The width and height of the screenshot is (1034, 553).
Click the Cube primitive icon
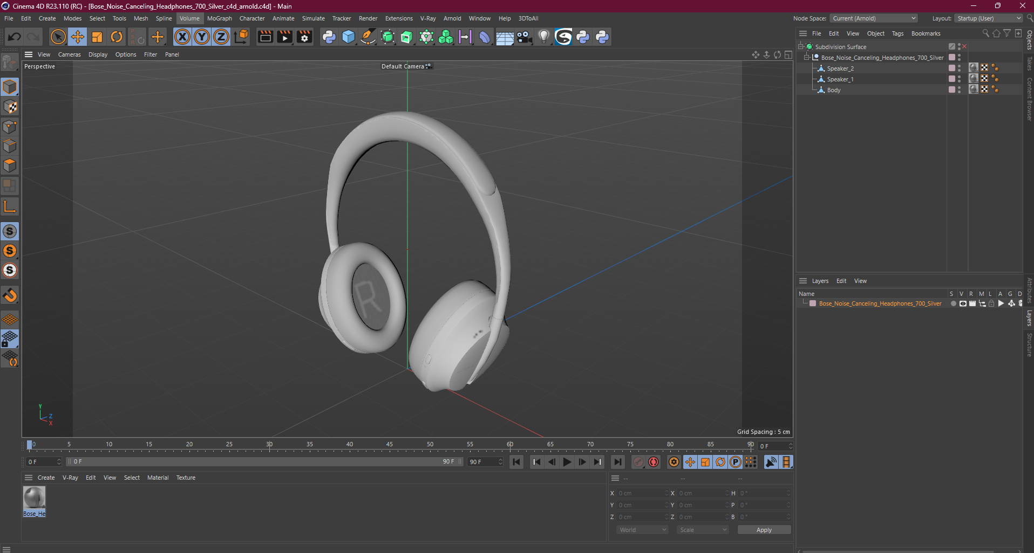click(x=349, y=37)
